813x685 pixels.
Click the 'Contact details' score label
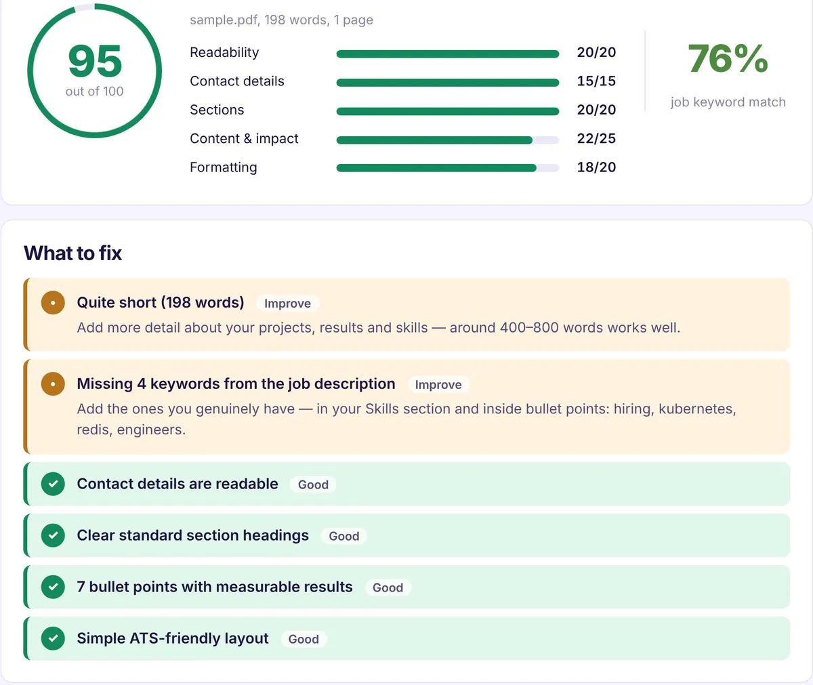tap(237, 81)
